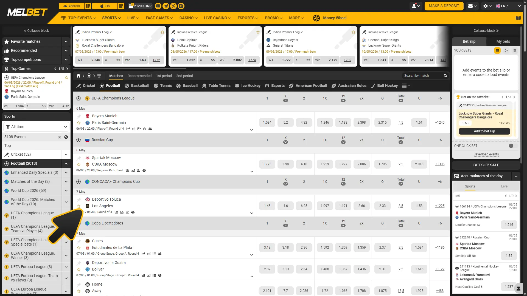The height and width of the screenshot is (296, 527).
Task: Star the Bayern Munich vs Paris row
Action: coord(79,123)
